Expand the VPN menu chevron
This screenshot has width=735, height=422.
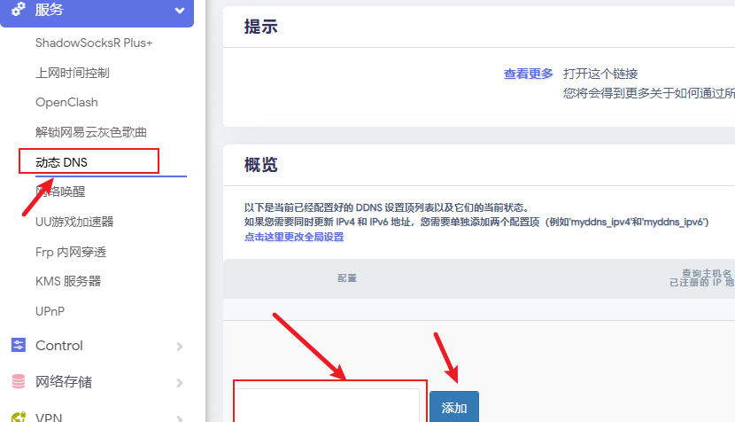coord(180,418)
